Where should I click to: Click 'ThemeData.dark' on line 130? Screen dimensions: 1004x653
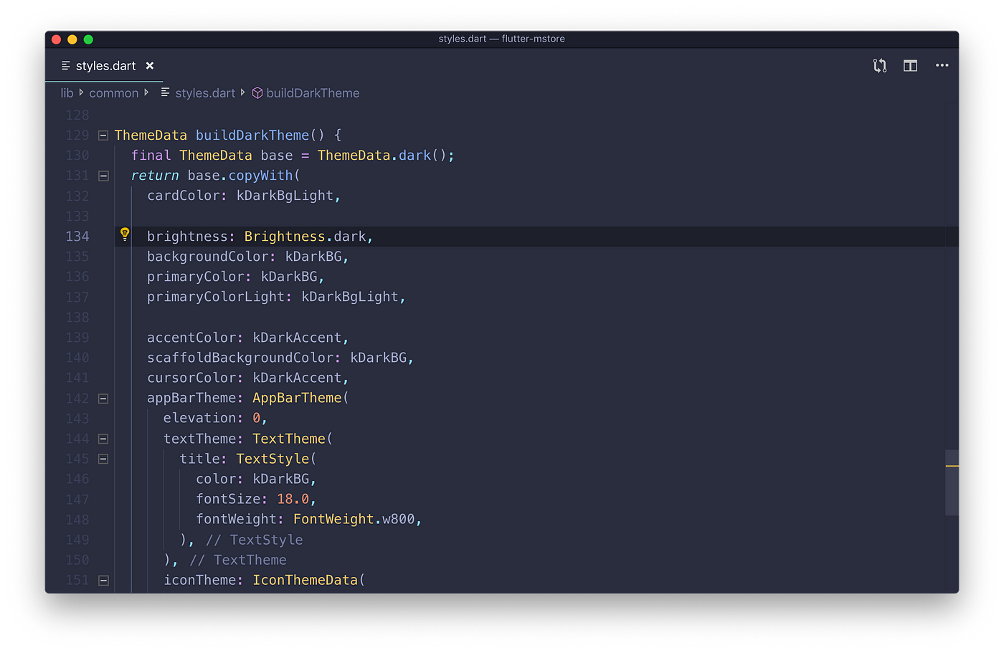coord(374,156)
